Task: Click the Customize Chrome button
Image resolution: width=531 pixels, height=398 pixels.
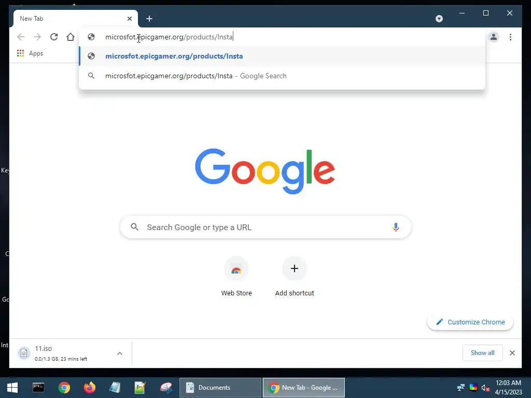Action: click(470, 322)
